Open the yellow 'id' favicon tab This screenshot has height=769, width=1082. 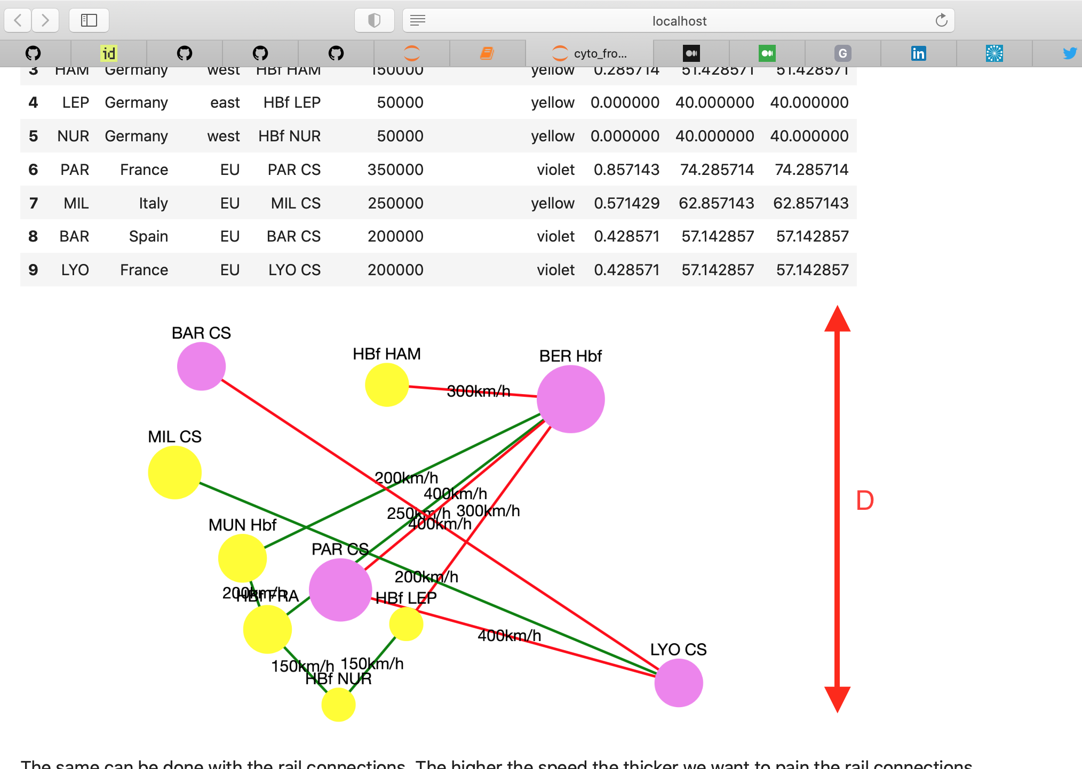pos(108,53)
